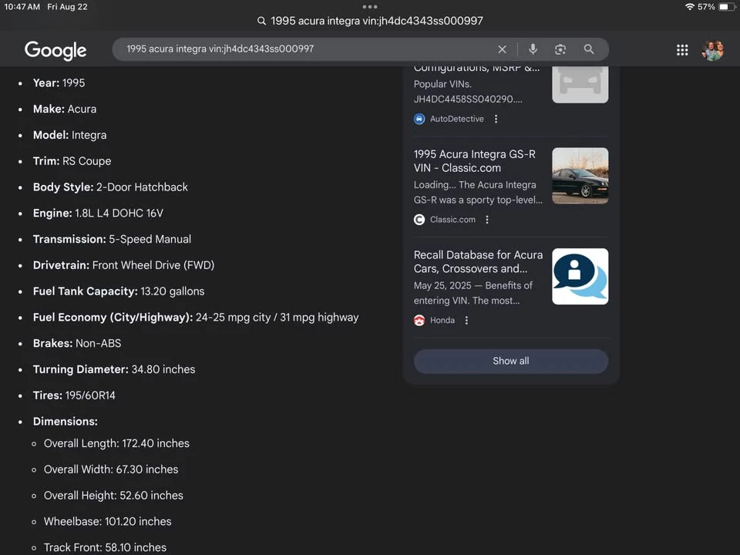Image resolution: width=740 pixels, height=555 pixels.
Task: Open Recall Database for Acura Cars link
Action: click(478, 261)
